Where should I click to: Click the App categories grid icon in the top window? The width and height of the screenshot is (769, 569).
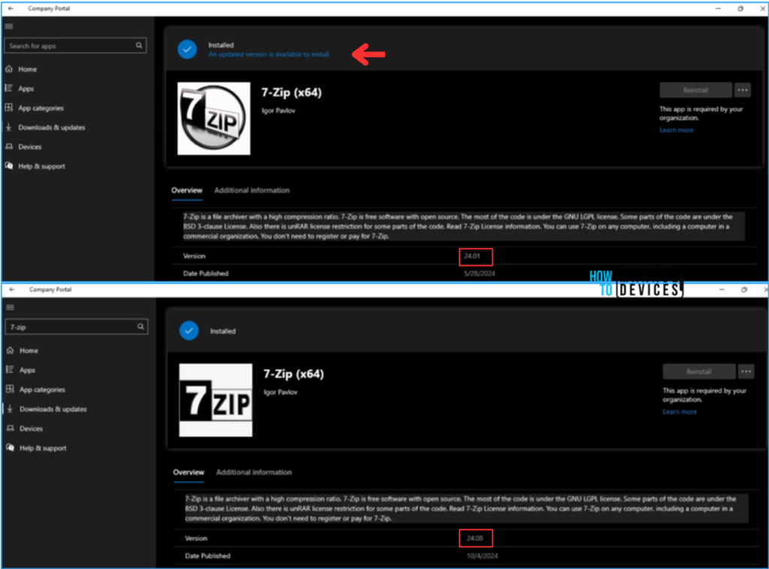pyautogui.click(x=9, y=107)
